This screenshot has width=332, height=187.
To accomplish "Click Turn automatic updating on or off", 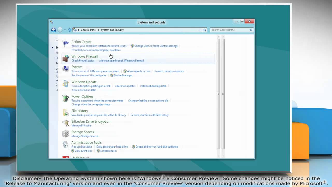I will click(91, 86).
